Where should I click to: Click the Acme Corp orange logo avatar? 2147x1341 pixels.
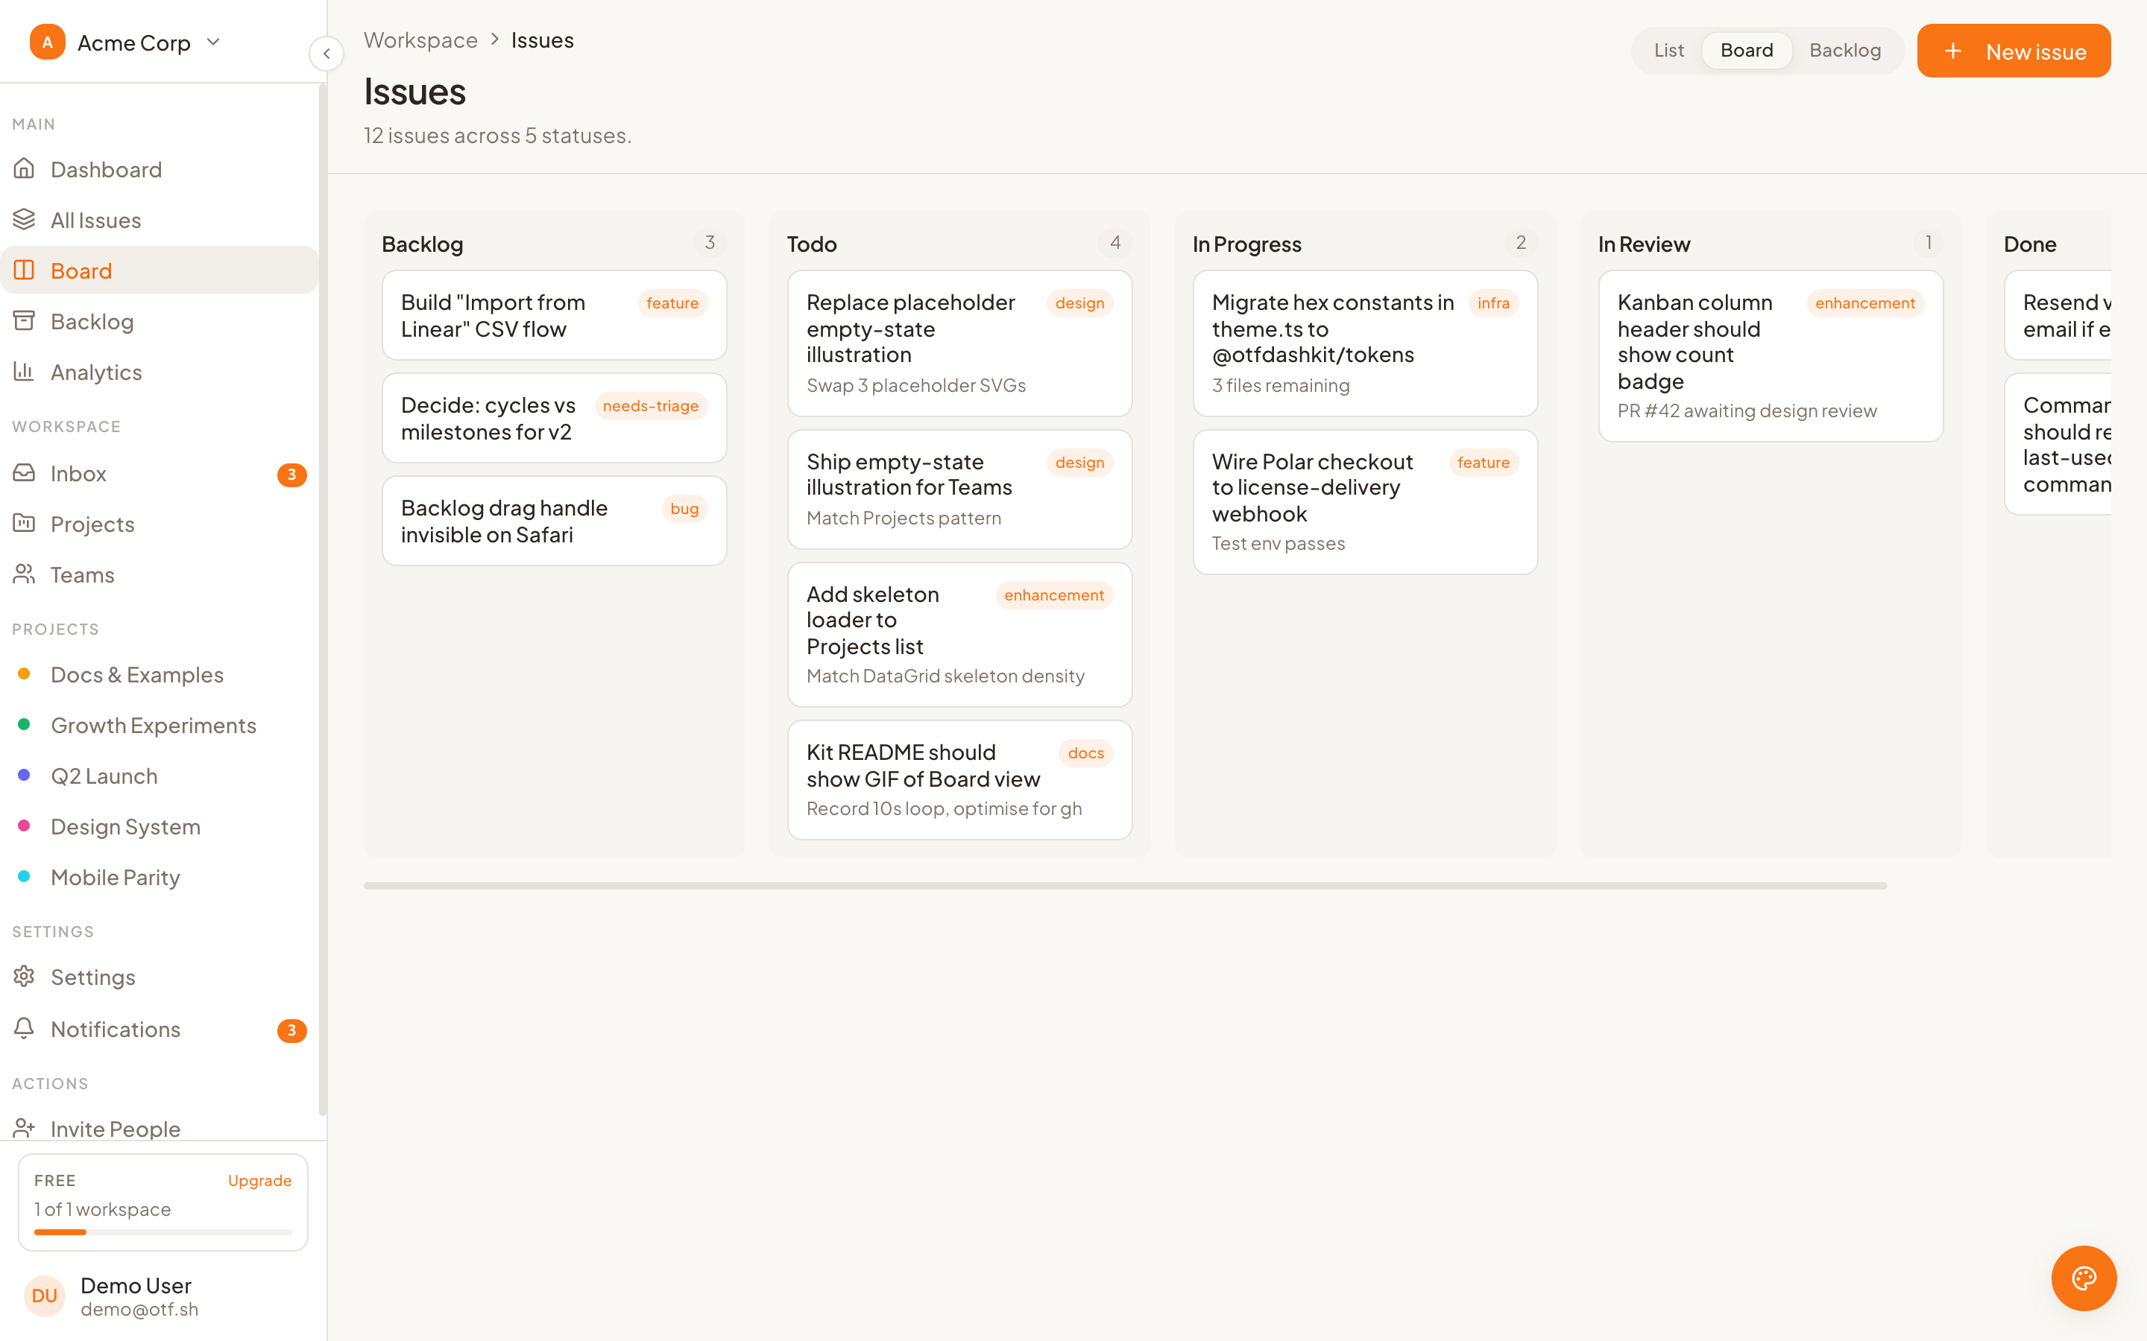(x=47, y=42)
